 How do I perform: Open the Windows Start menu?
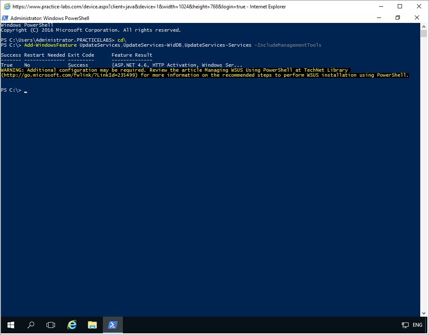click(10, 325)
